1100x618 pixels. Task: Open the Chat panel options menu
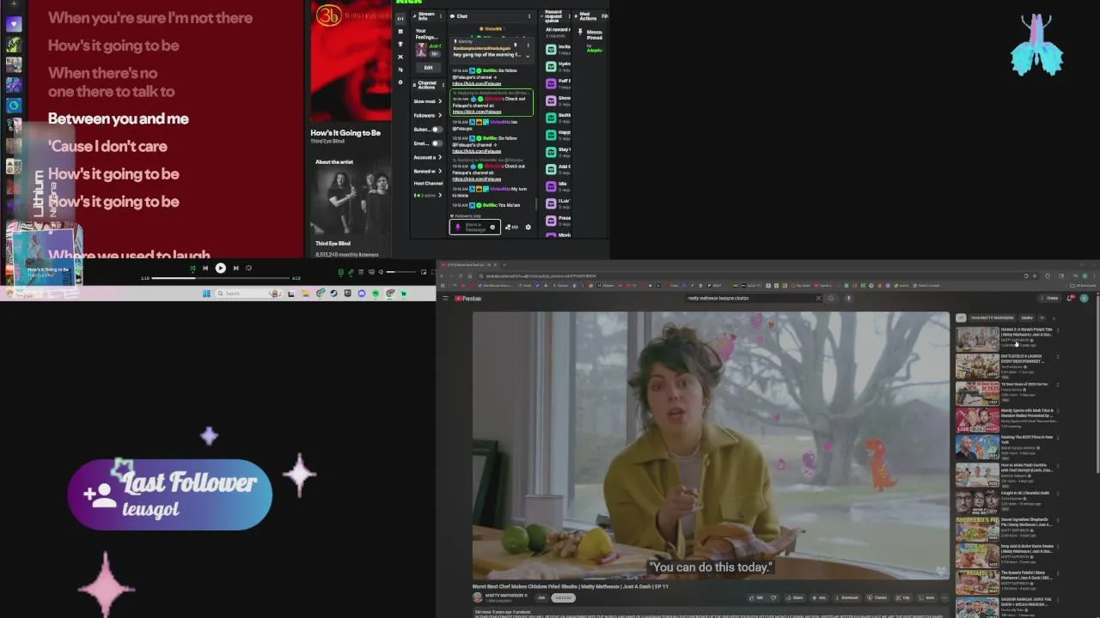point(529,16)
